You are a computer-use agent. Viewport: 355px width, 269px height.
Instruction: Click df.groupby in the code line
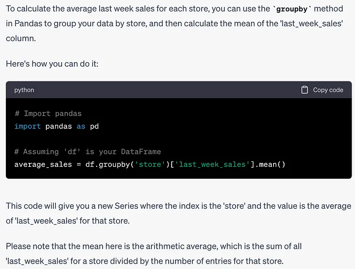point(106,164)
